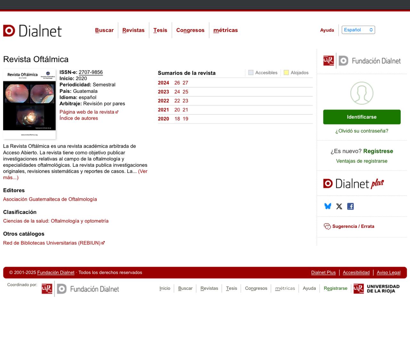Open year 2021 summaries
The image size is (410, 339).
pos(163,110)
